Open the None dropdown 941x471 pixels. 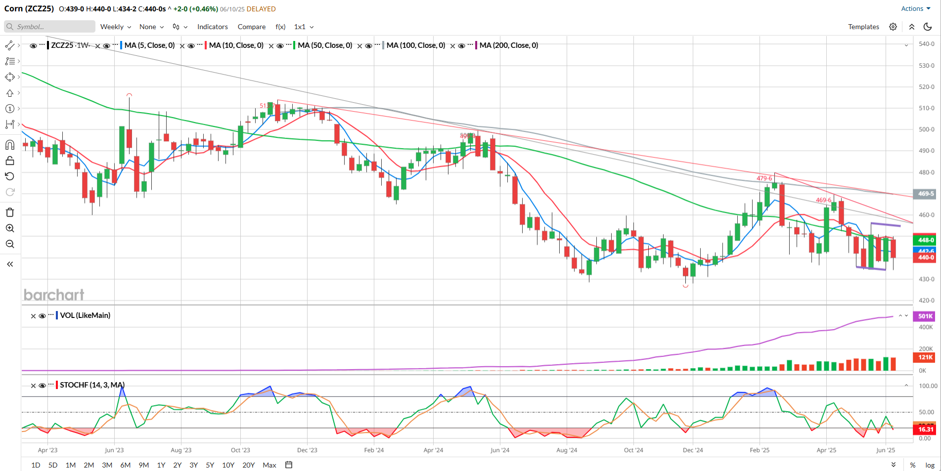tap(151, 27)
